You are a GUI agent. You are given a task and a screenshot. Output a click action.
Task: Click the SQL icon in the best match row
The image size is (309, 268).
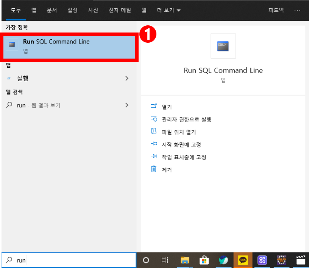click(12, 45)
